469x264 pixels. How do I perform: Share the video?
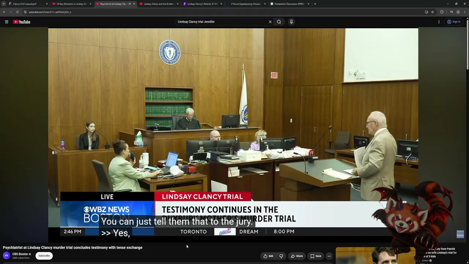296,256
